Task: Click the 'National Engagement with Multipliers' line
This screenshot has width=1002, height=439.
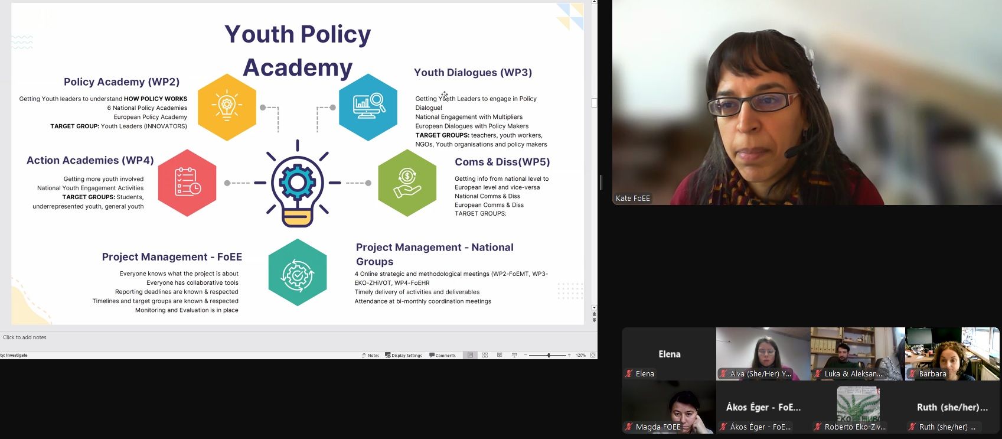Action: (469, 117)
